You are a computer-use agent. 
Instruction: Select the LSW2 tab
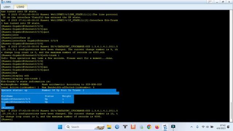20,7
